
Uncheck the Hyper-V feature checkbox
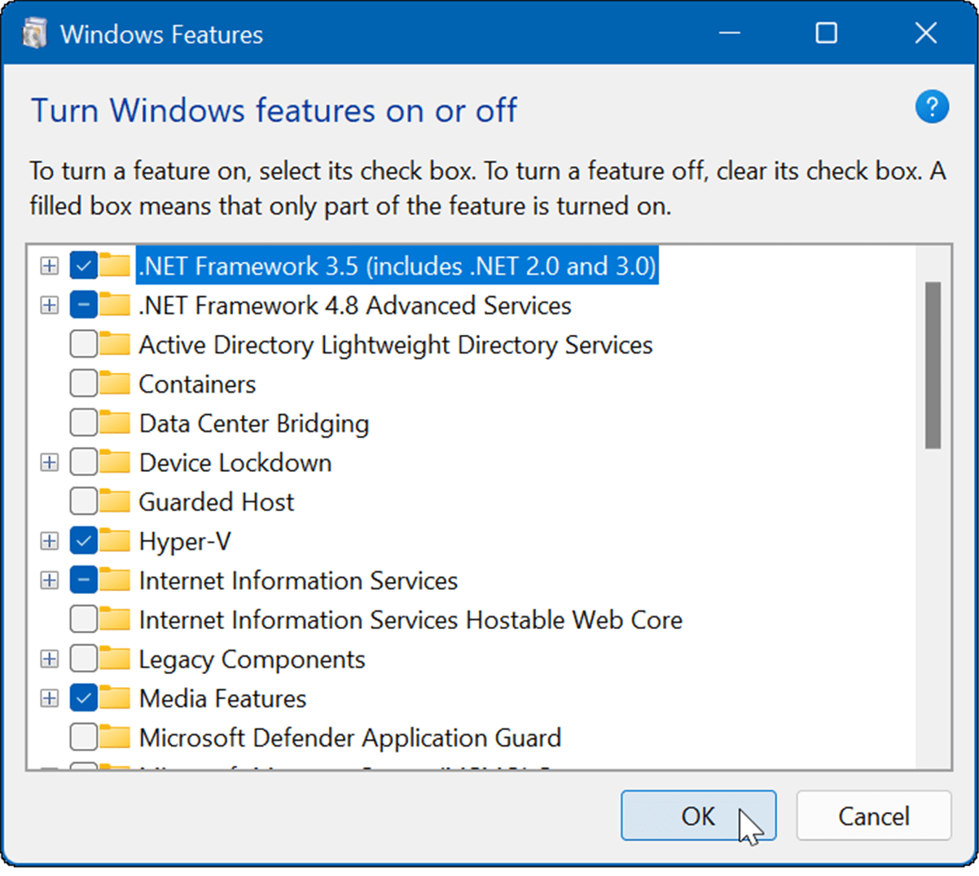click(83, 541)
